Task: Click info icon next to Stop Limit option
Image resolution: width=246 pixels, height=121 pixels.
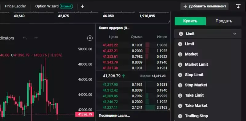Action: pyautogui.click(x=180, y=75)
